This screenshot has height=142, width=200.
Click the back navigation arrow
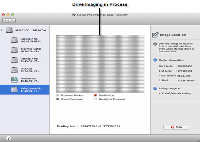point(6,21)
